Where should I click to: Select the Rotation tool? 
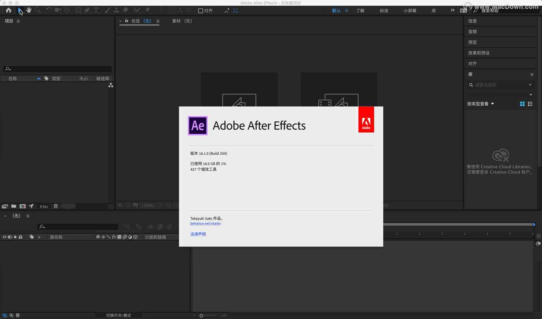pyautogui.click(x=49, y=10)
